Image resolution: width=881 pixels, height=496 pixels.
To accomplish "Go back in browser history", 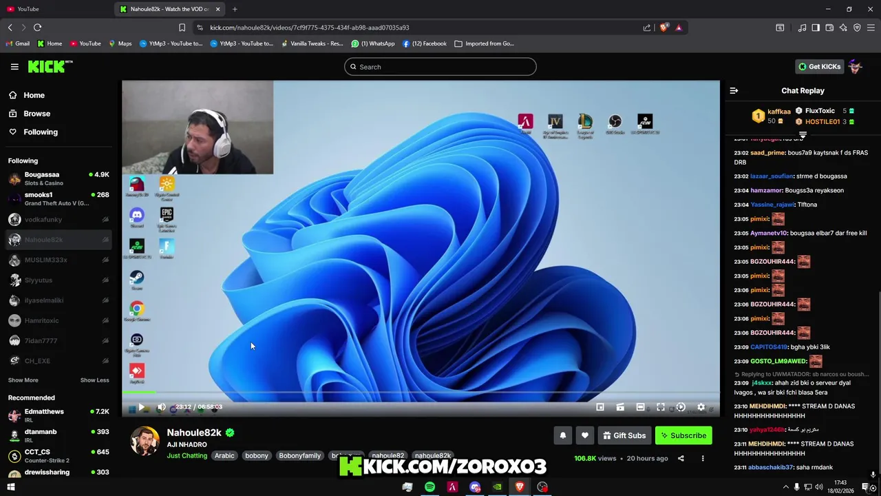I will (10, 28).
